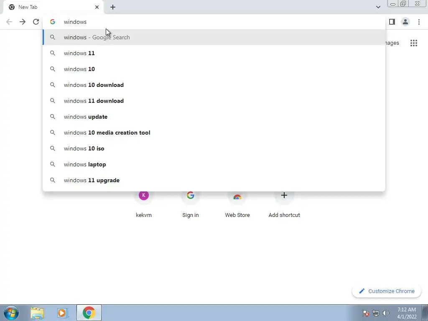
Task: Toggle the Chrome side panel icon
Action: [x=392, y=22]
